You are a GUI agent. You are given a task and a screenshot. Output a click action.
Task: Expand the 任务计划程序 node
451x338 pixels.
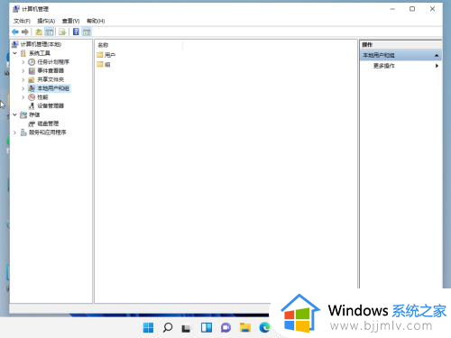tap(23, 62)
